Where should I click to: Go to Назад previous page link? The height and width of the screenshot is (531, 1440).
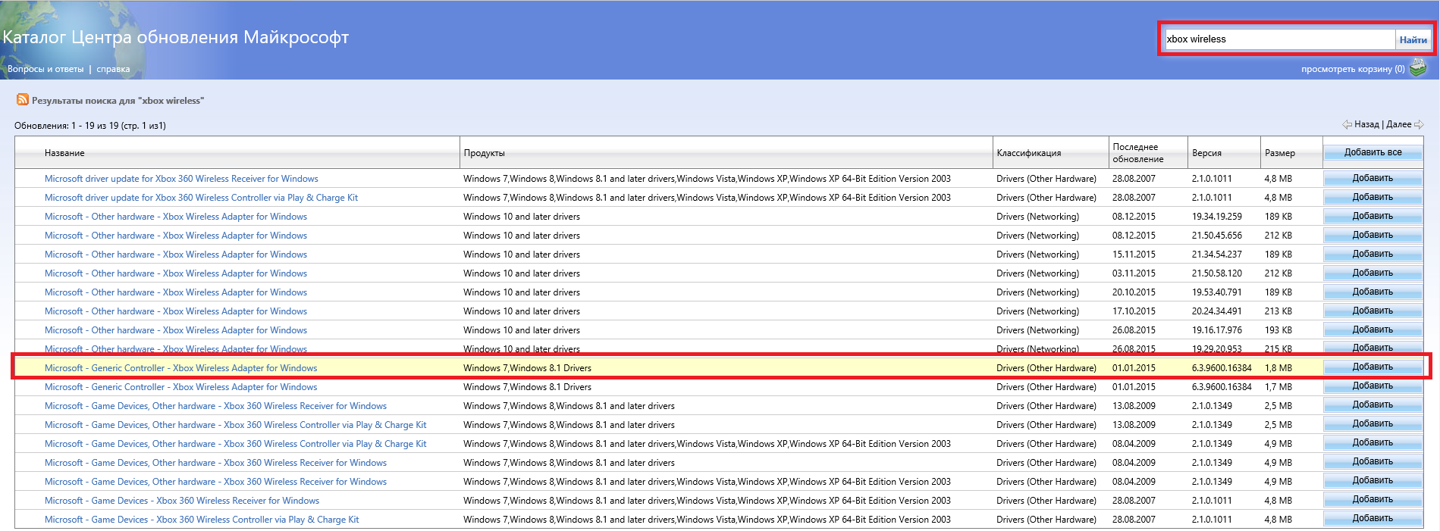point(1366,124)
